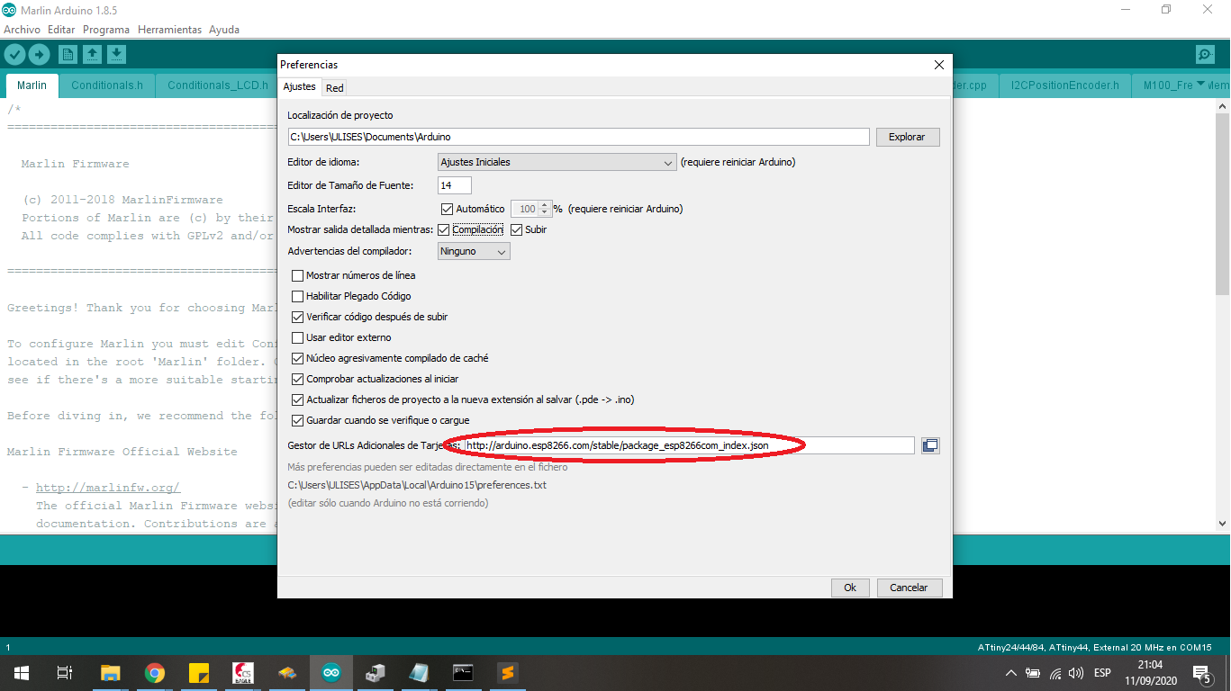Open the Command Prompt taskbar icon

coord(464,673)
